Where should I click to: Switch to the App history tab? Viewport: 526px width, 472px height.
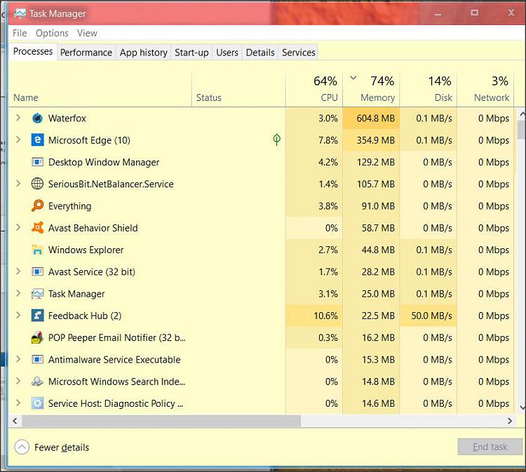pos(143,53)
